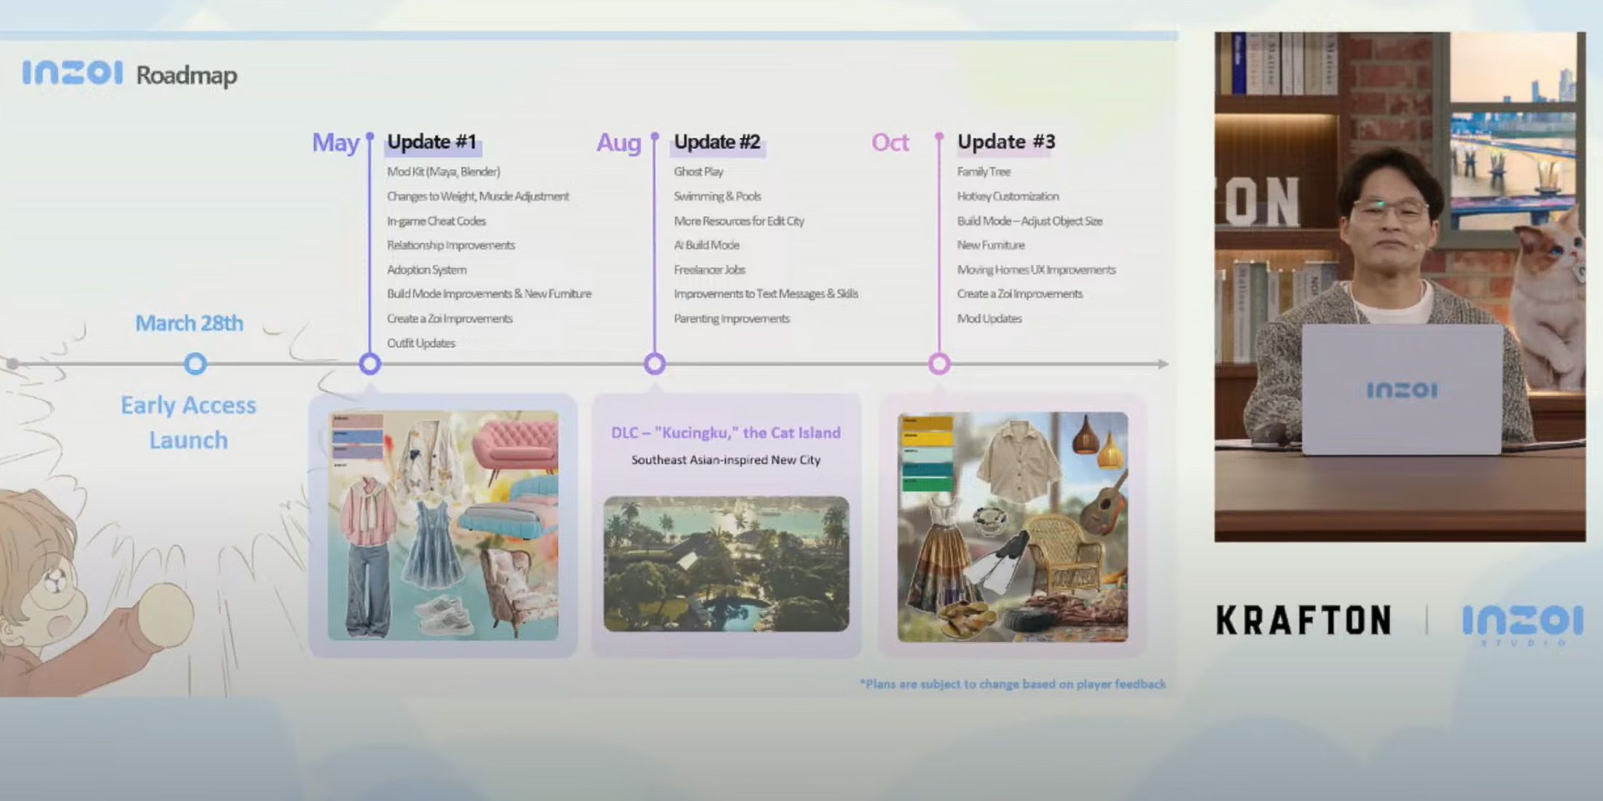Viewport: 1603px width, 801px height.
Task: Open the October boho outfit moodboard thumbnail
Action: coord(1012,527)
